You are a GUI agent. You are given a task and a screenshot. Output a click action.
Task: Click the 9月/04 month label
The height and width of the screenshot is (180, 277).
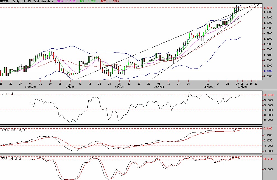119,87
